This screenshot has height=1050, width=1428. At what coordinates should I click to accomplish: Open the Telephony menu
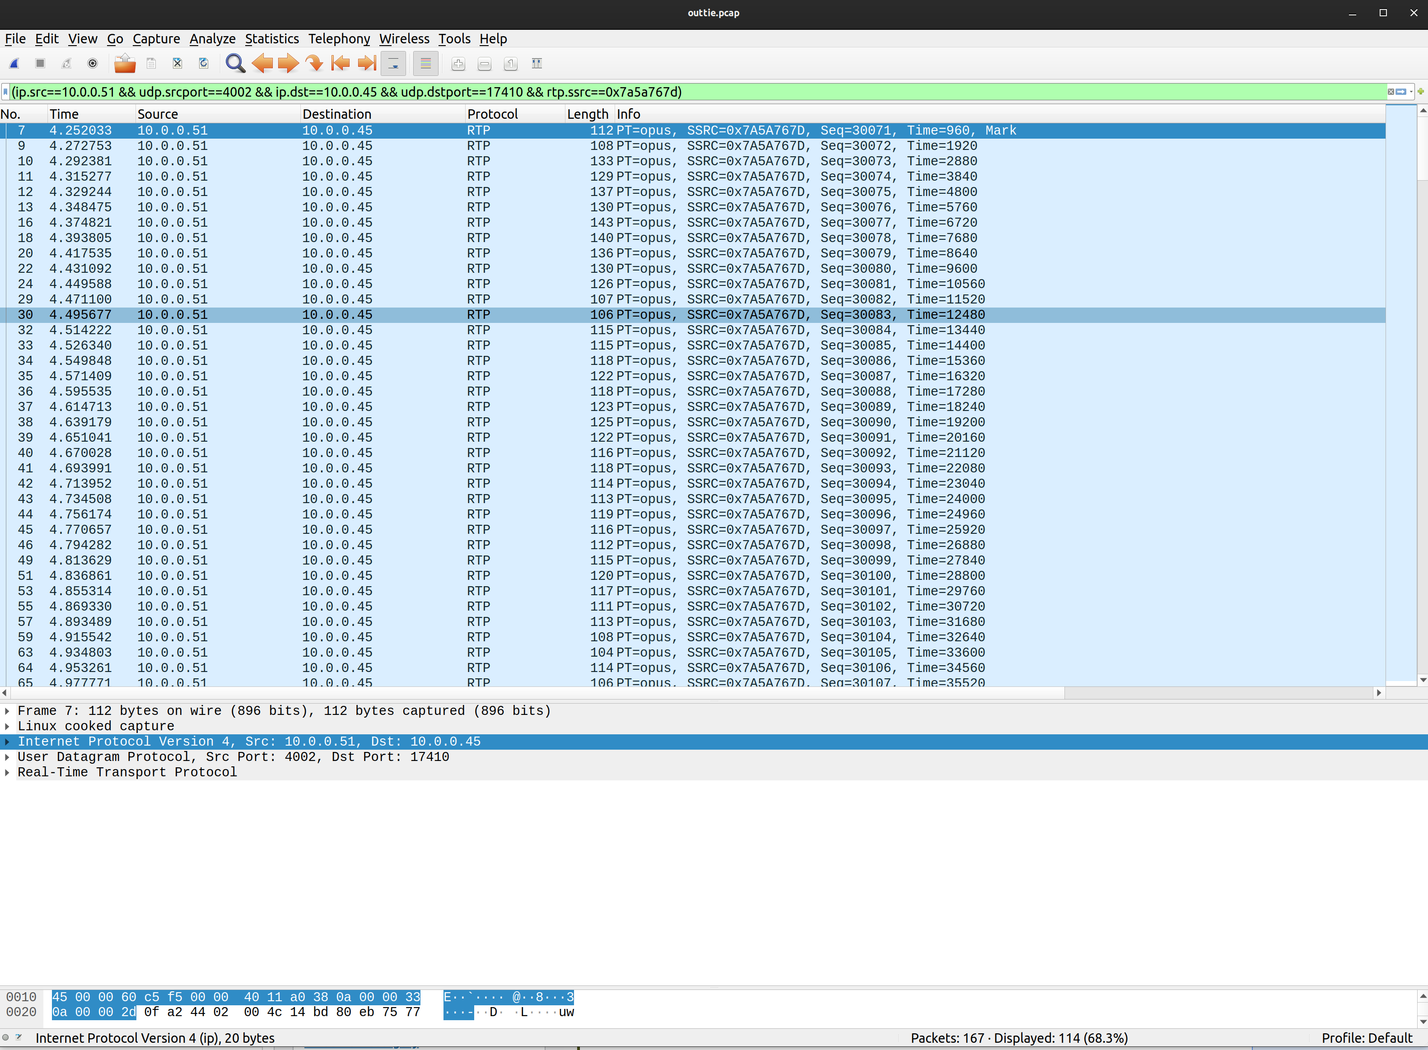[x=339, y=39]
